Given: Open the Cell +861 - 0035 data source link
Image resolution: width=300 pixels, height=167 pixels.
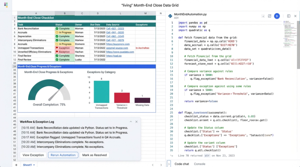Looking at the screenshot, I should tap(115, 32).
